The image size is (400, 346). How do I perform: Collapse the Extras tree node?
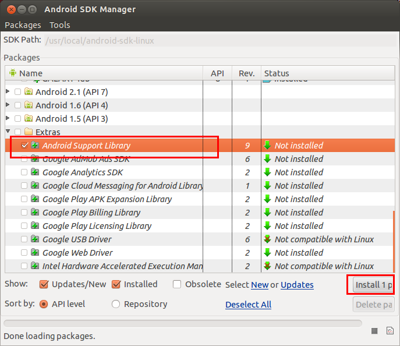(x=8, y=131)
